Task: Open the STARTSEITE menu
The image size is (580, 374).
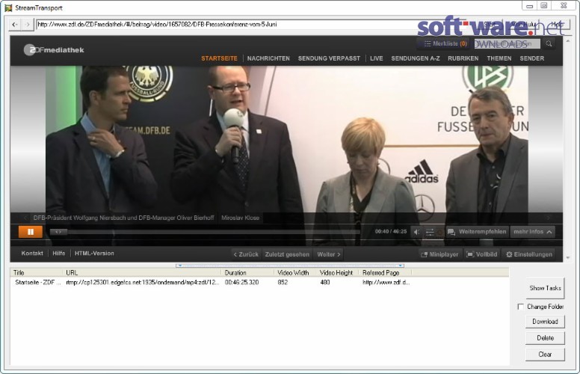Action: tap(219, 58)
